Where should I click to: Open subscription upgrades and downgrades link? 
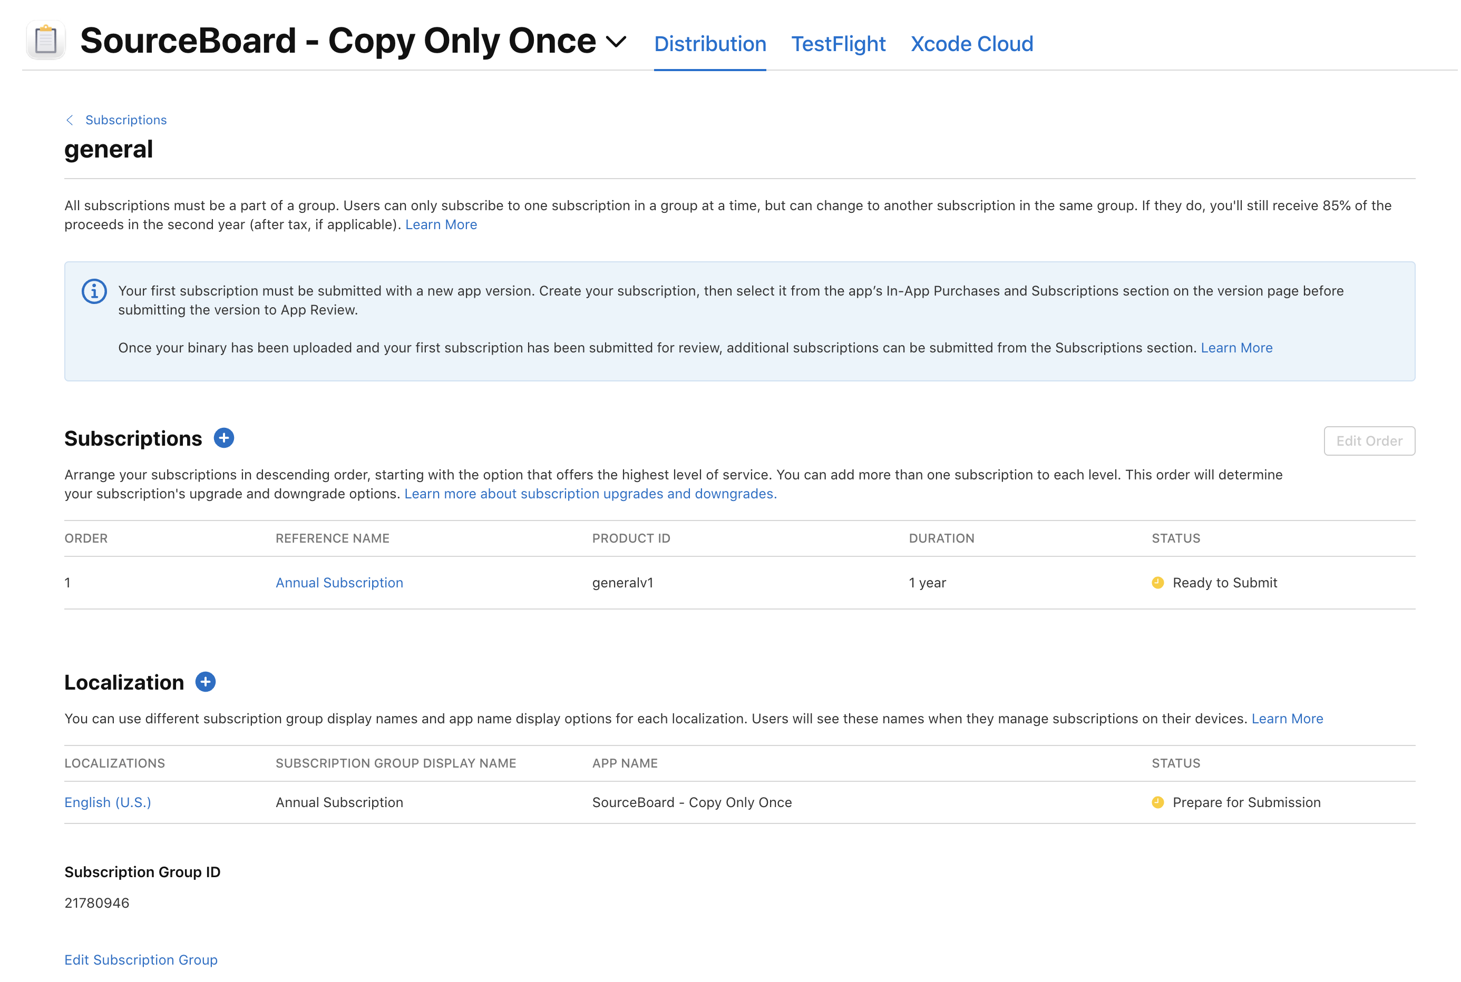pos(590,494)
